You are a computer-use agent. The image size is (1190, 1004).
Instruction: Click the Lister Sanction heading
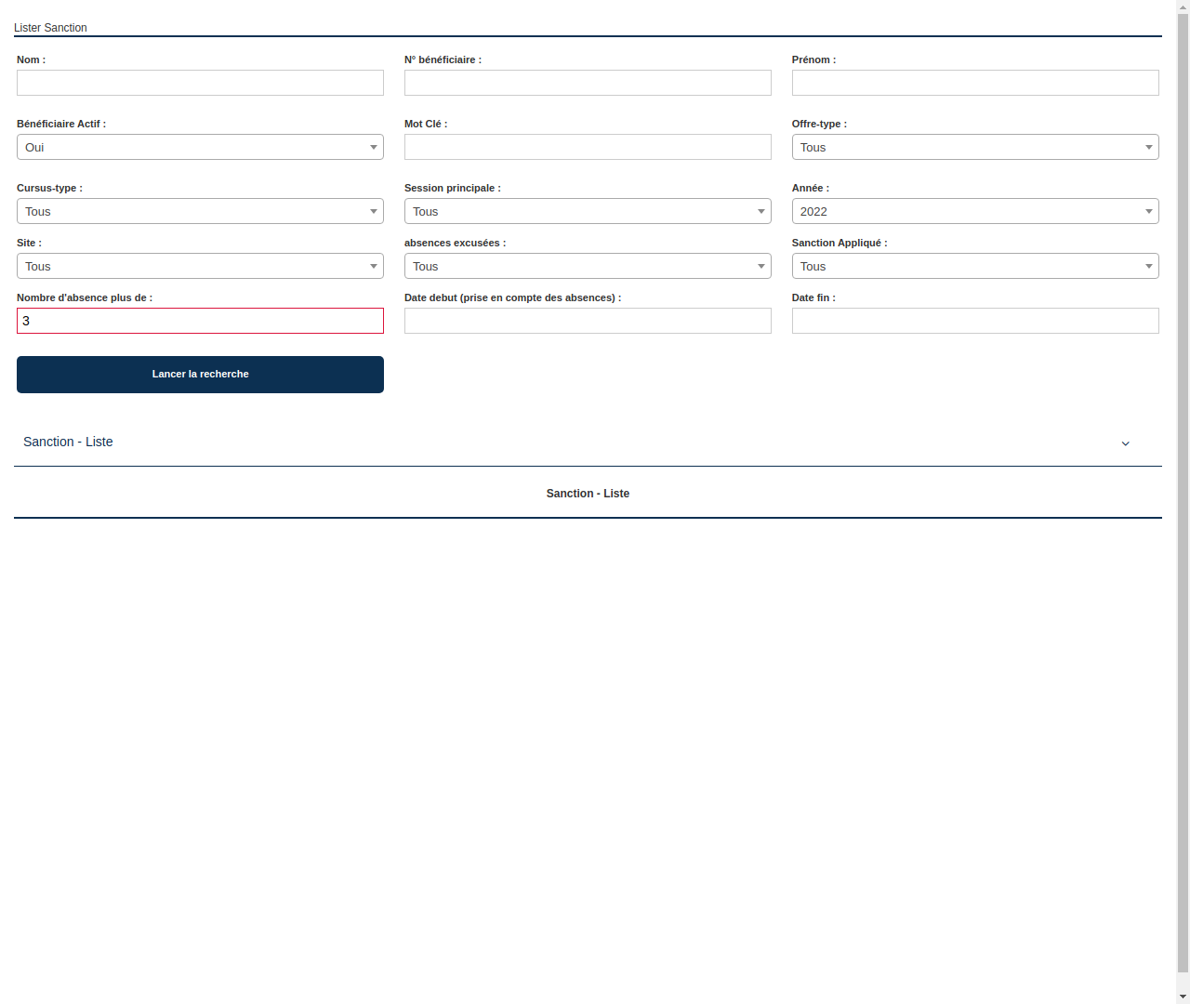point(50,28)
